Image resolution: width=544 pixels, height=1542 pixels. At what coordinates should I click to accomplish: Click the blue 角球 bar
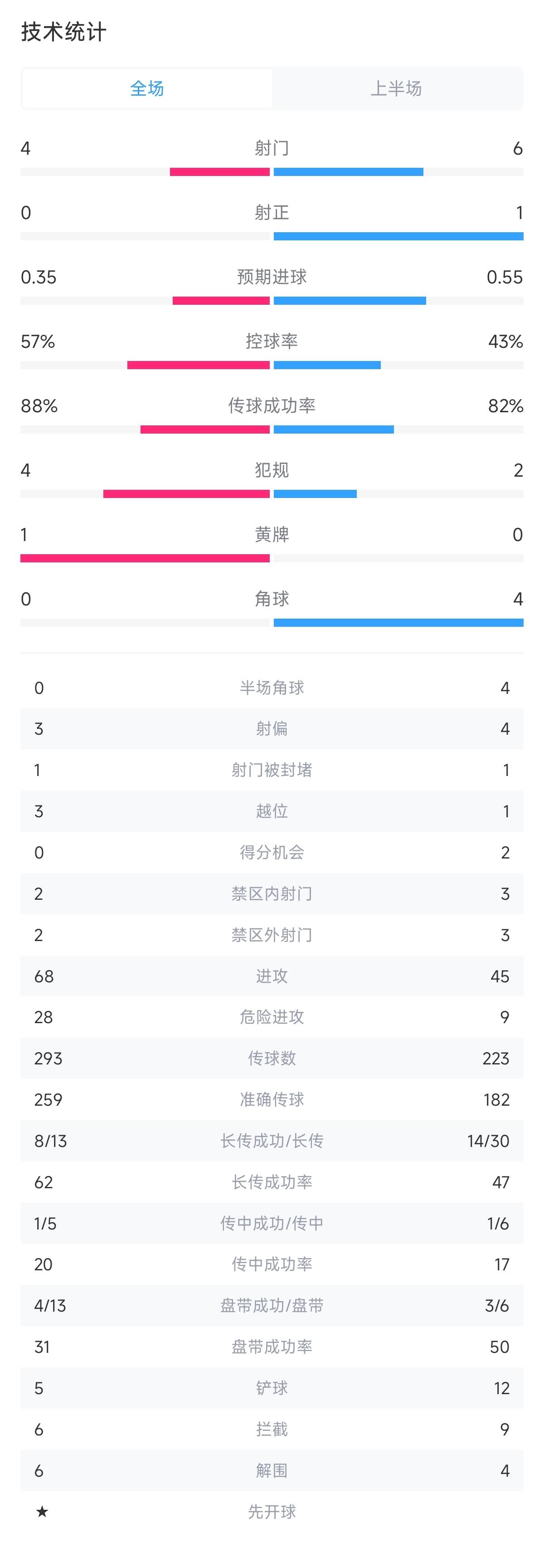[x=398, y=623]
